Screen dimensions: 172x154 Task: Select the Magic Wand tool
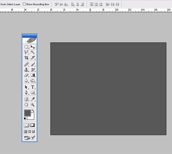click(x=33, y=52)
